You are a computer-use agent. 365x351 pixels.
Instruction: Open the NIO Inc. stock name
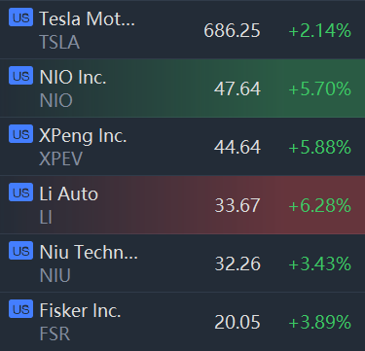[73, 77]
